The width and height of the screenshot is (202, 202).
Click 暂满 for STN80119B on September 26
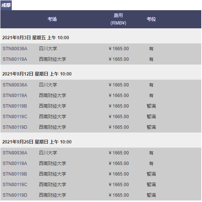151,174
